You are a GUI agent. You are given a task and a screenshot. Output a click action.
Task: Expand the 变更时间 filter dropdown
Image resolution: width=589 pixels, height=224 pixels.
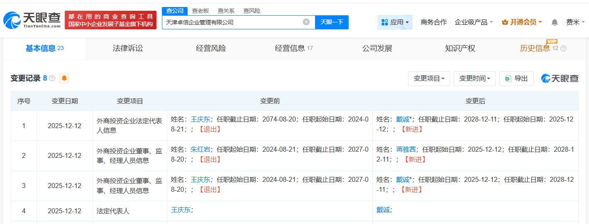474,79
